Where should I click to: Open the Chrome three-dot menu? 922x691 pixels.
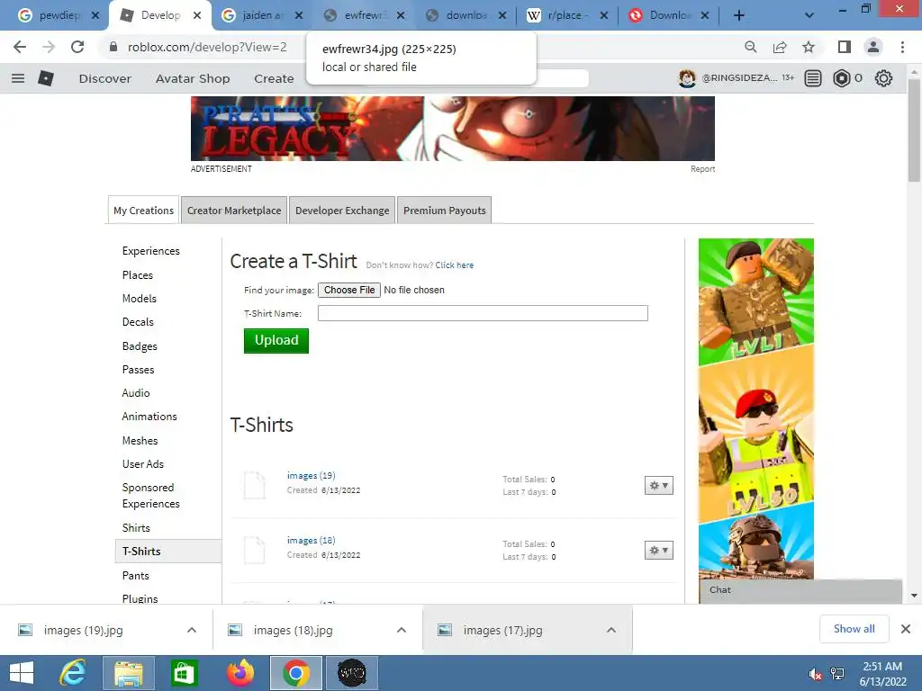coord(902,47)
